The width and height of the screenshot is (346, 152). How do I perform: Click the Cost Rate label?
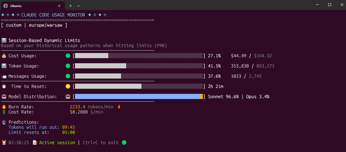click(21, 112)
